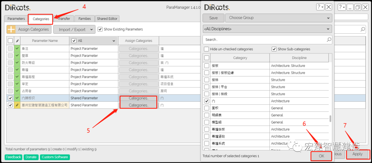Image resolution: width=372 pixels, height=163 pixels.
Task: Expand the Import / Export dropdown
Action: coord(74,29)
